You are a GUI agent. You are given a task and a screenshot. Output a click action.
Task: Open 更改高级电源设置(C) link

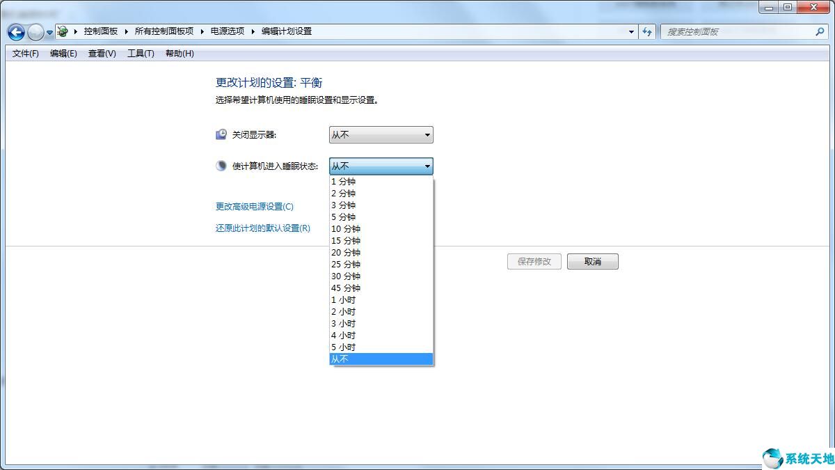point(255,207)
